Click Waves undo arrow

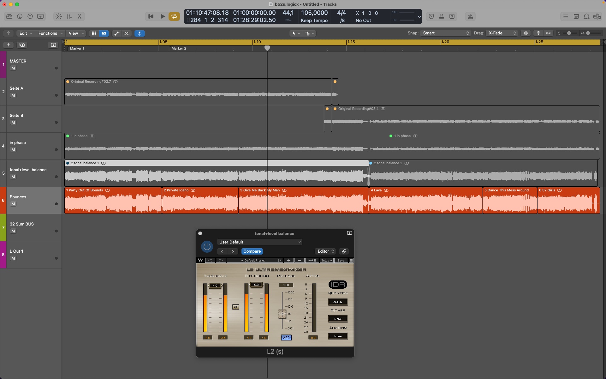(x=210, y=261)
